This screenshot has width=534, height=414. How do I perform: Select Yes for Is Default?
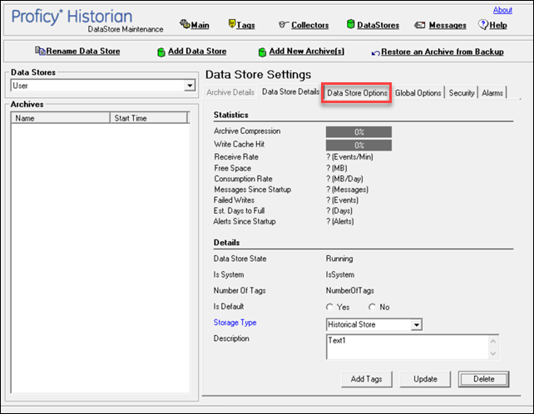329,307
